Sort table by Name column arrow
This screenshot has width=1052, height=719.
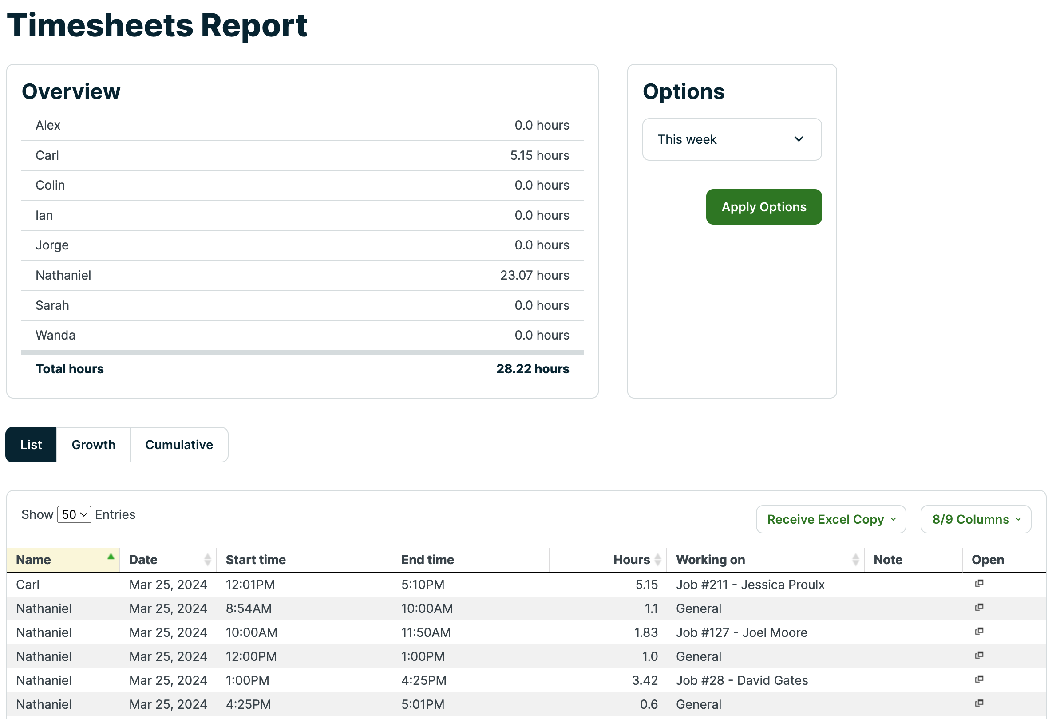[x=111, y=557]
